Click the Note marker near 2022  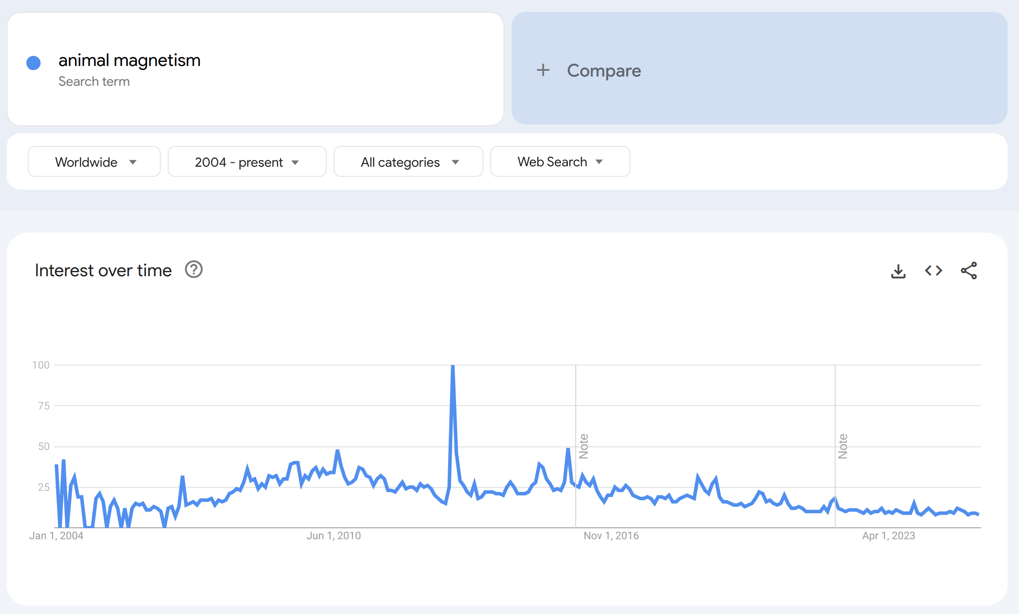[843, 446]
